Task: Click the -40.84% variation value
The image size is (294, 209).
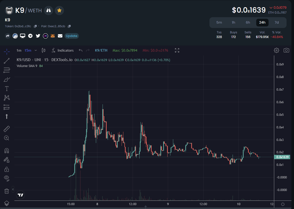Action: (277, 37)
